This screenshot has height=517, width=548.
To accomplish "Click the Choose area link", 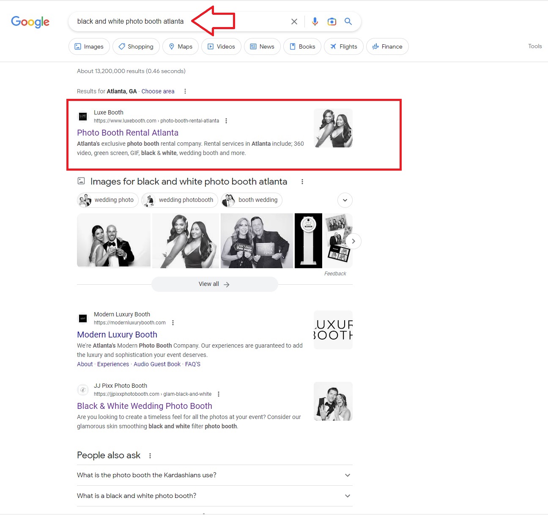I will 158,91.
